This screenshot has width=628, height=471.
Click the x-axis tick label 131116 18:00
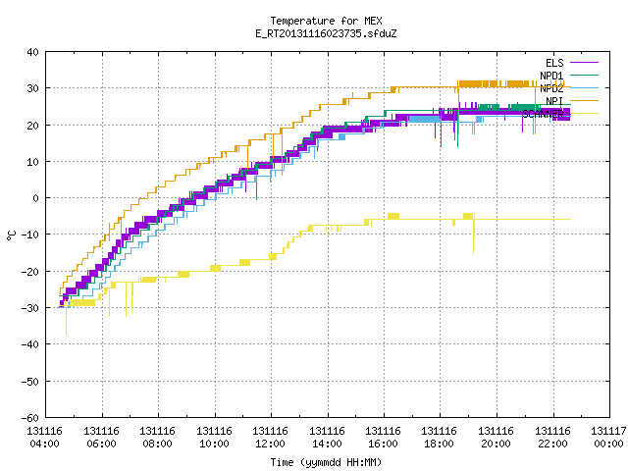(x=440, y=438)
